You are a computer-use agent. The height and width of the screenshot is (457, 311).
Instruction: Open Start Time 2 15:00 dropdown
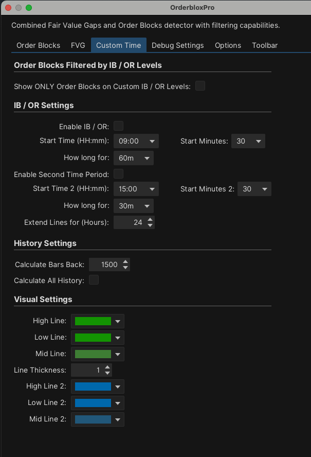137,189
